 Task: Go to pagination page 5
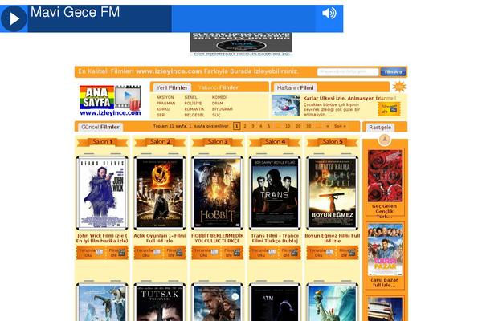[268, 126]
